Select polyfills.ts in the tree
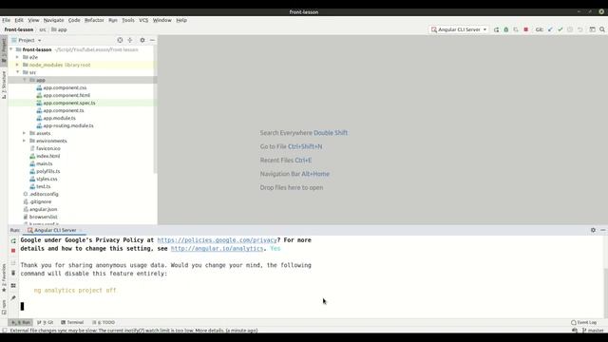The image size is (608, 342). tap(48, 171)
